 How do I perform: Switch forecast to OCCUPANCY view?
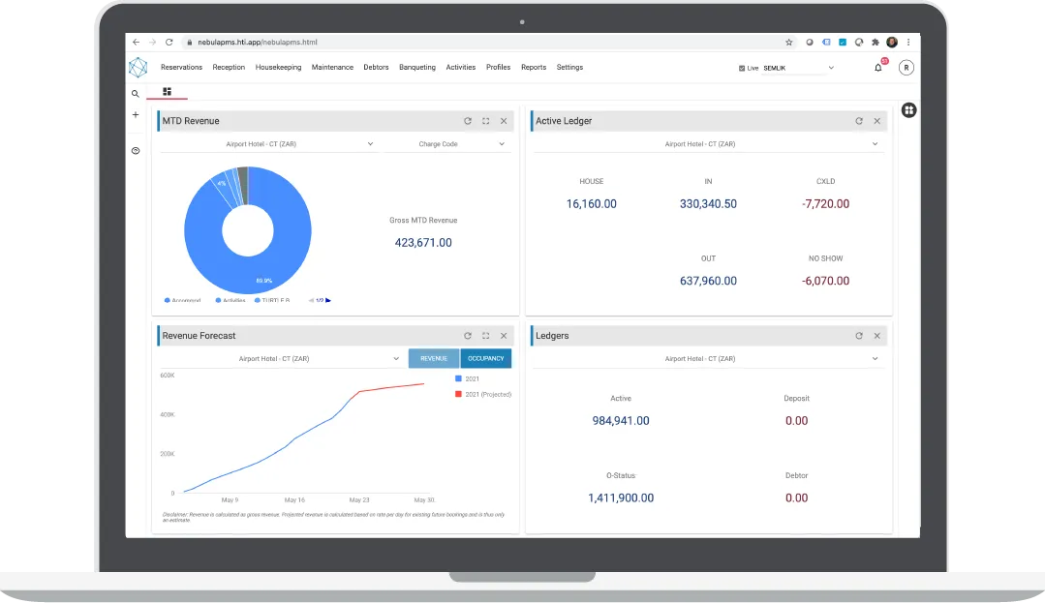pyautogui.click(x=486, y=358)
